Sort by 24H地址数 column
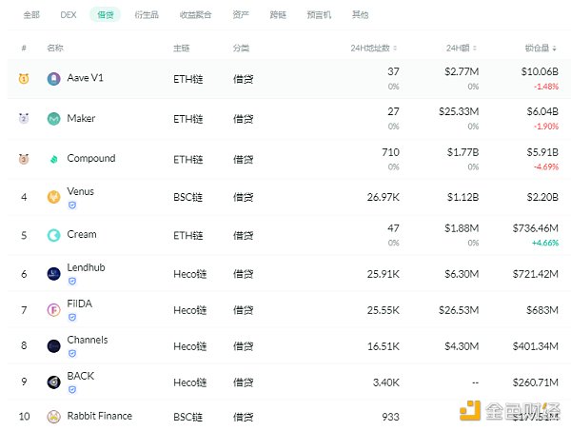This screenshot has width=571, height=431. point(376,48)
